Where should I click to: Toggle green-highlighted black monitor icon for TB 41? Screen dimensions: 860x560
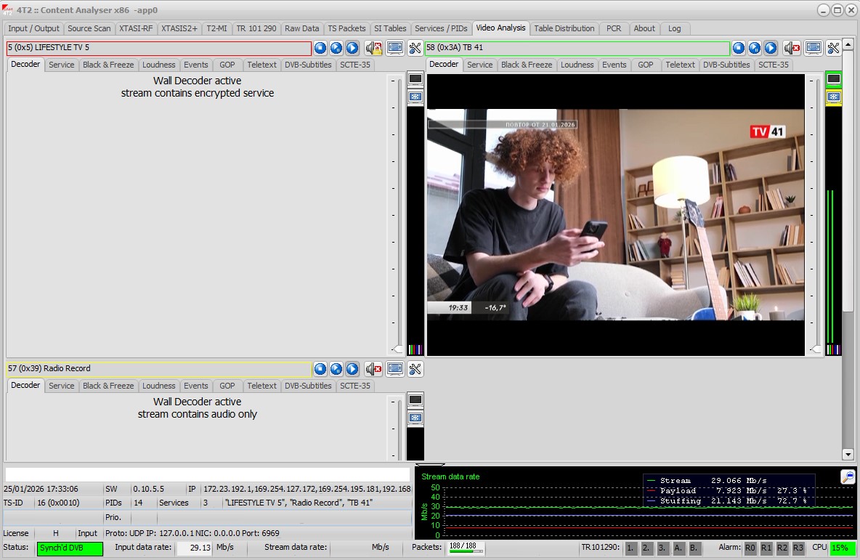pyautogui.click(x=834, y=79)
